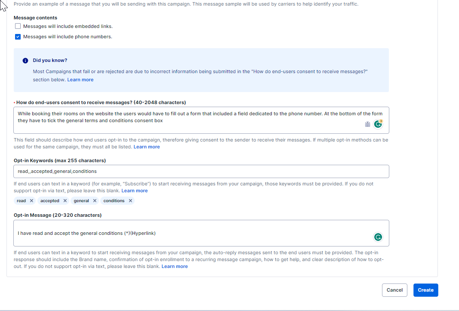Viewport: 459px width, 311px height.
Task: Follow 'Learn more' link under Opt-in Message
Action: [174, 266]
